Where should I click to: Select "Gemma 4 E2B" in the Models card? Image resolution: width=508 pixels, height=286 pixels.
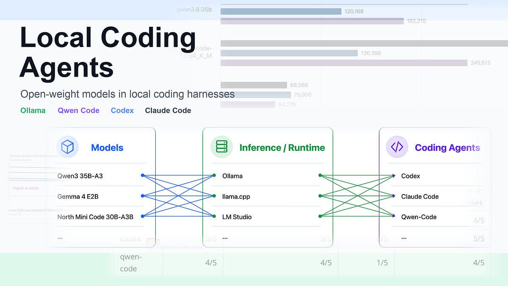pyautogui.click(x=78, y=197)
